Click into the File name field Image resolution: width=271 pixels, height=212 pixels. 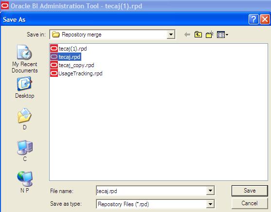151,191
